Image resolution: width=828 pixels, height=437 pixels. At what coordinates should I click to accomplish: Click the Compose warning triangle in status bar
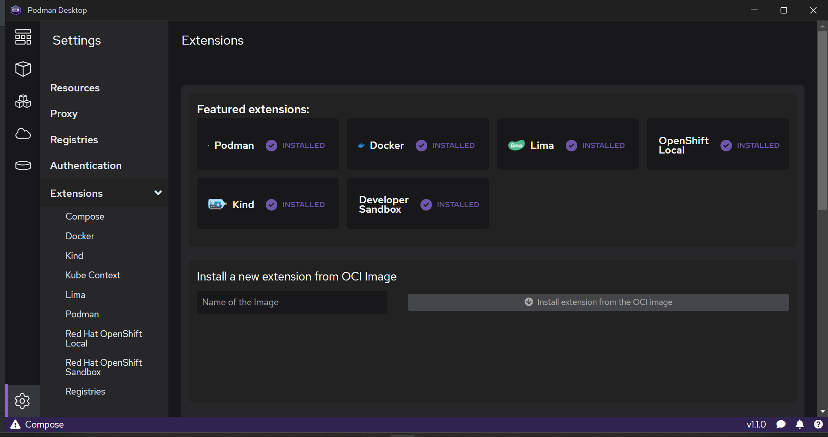(15, 425)
